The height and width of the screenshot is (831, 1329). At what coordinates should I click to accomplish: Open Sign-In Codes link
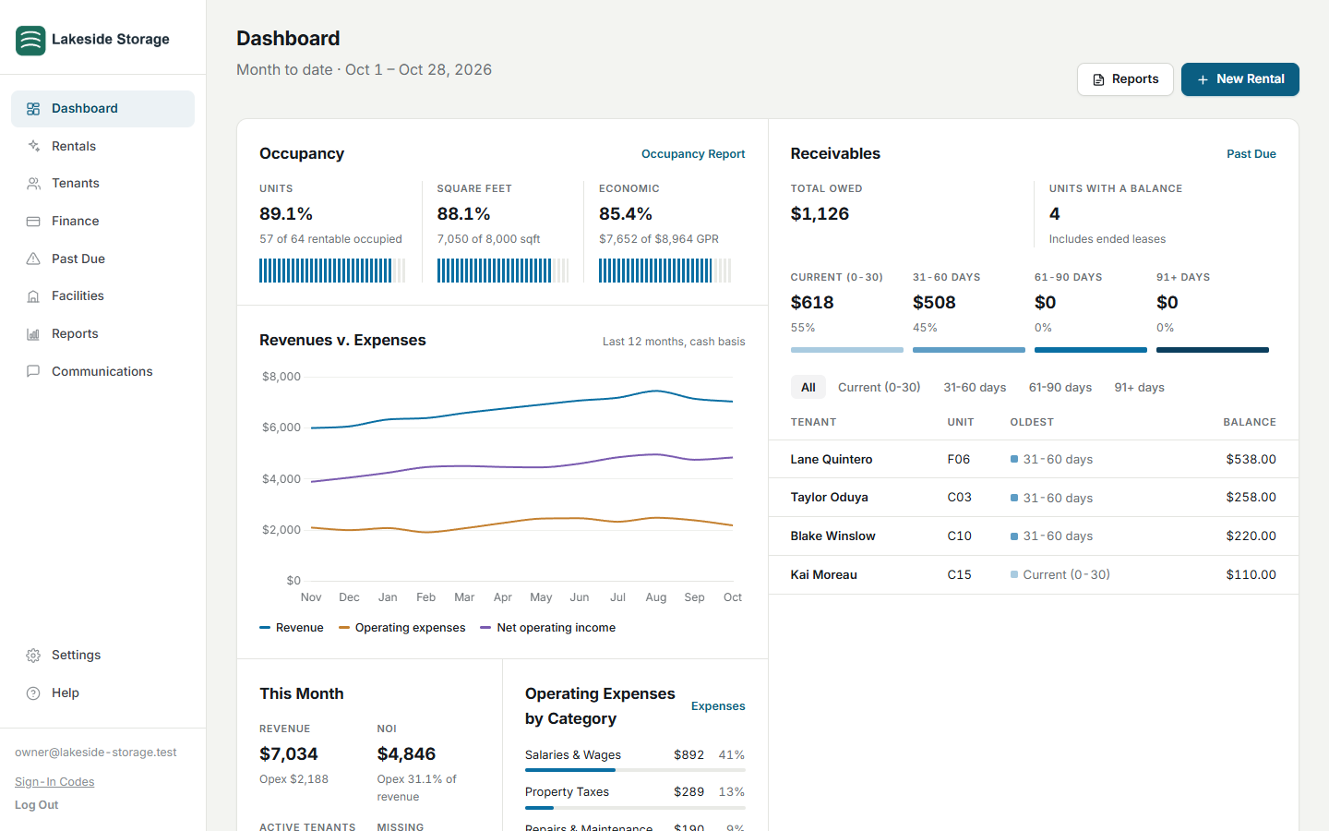pos(54,782)
